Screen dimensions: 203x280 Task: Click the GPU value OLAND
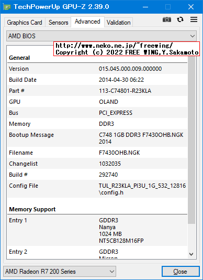coord(108,102)
